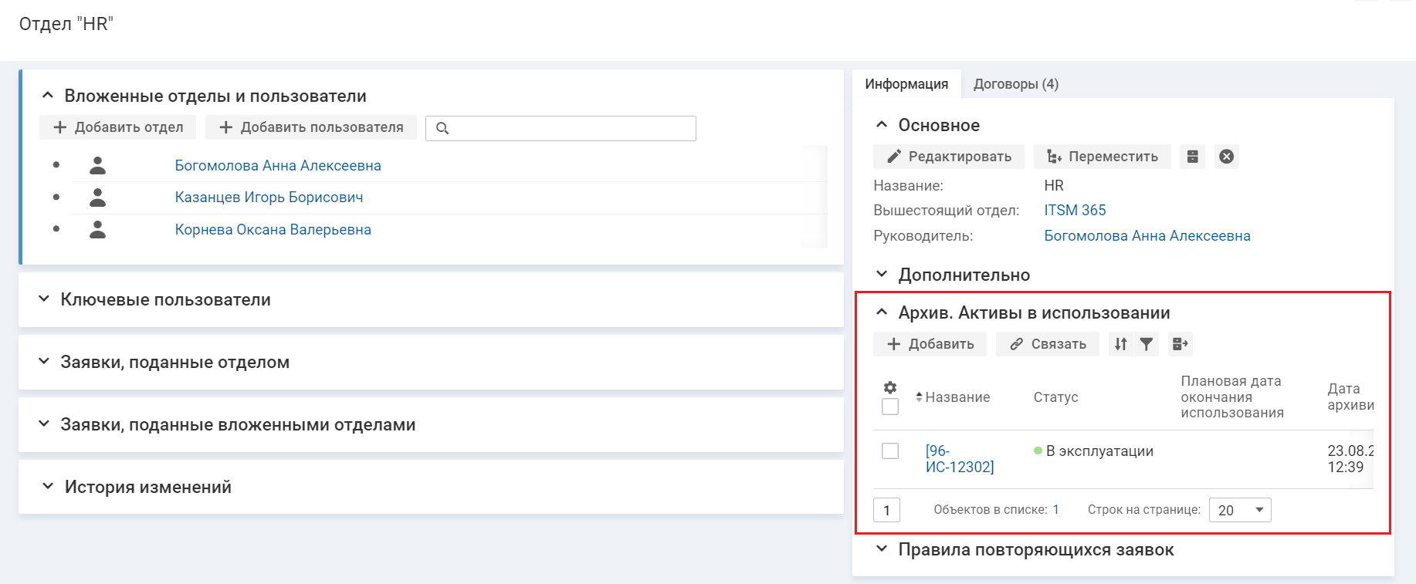Sort the table by the Название column

click(x=956, y=397)
